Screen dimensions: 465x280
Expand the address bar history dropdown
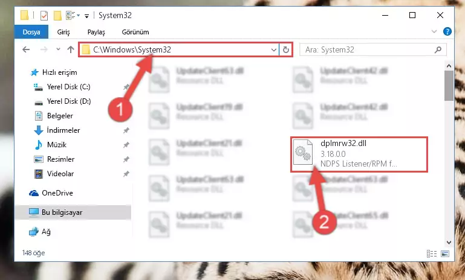[x=274, y=49]
